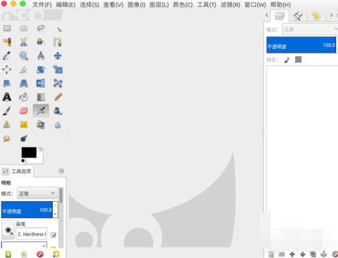Swap foreground and background colors
This screenshot has width=338, height=258.
tap(41, 149)
